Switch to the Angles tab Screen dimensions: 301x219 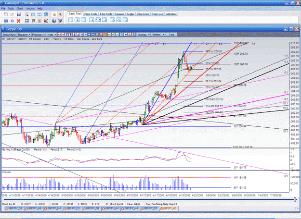(131, 14)
